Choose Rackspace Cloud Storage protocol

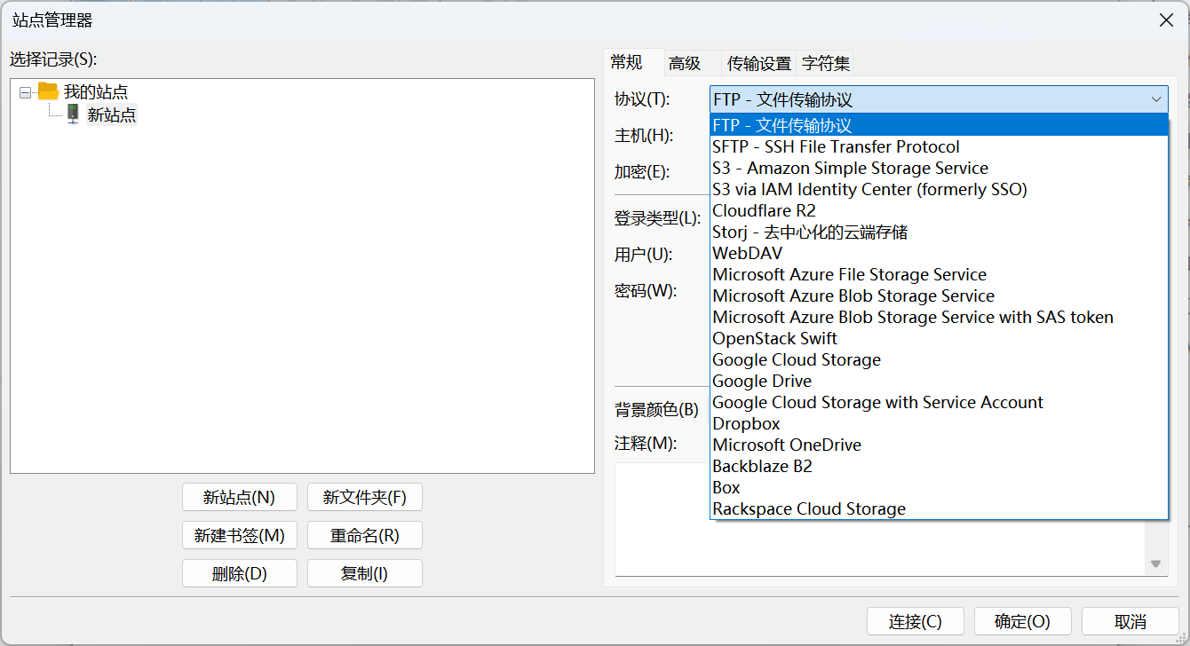(x=939, y=508)
